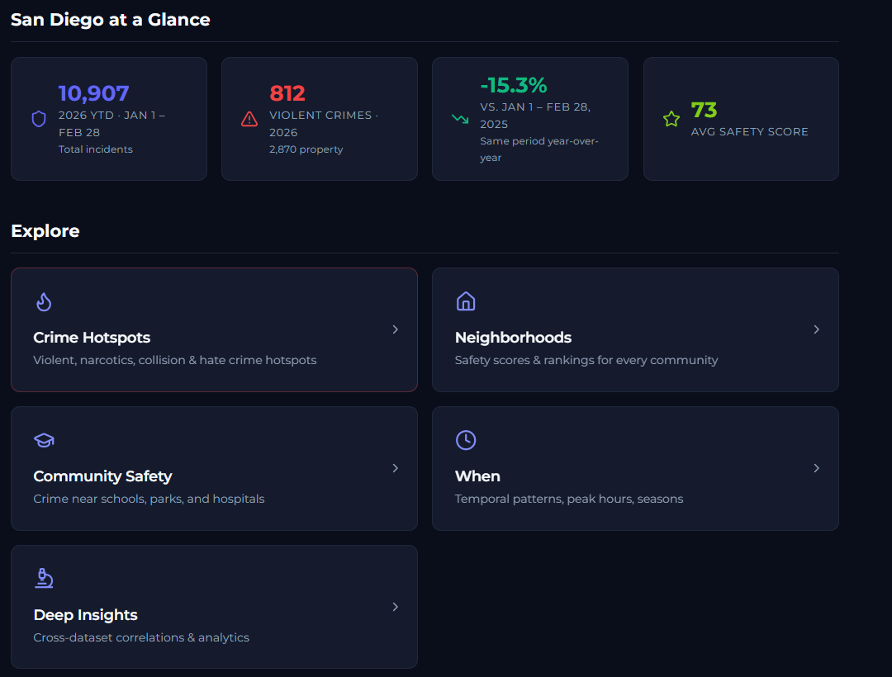Image resolution: width=892 pixels, height=677 pixels.
Task: Select the Community Safety heading
Action: tap(102, 476)
